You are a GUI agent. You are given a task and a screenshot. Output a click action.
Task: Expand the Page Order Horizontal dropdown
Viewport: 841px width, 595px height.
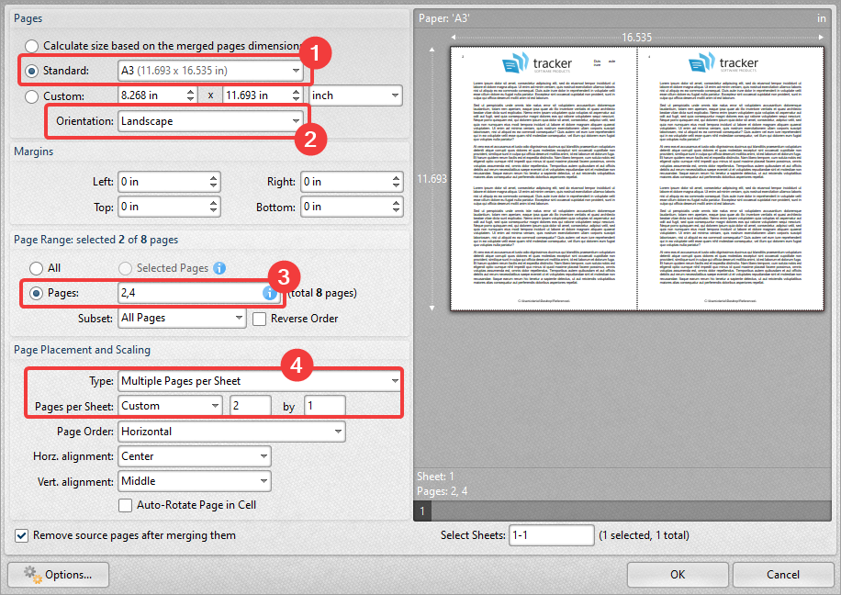point(231,431)
